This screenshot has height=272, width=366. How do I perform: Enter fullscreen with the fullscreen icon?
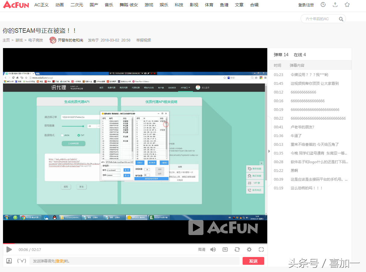261,249
